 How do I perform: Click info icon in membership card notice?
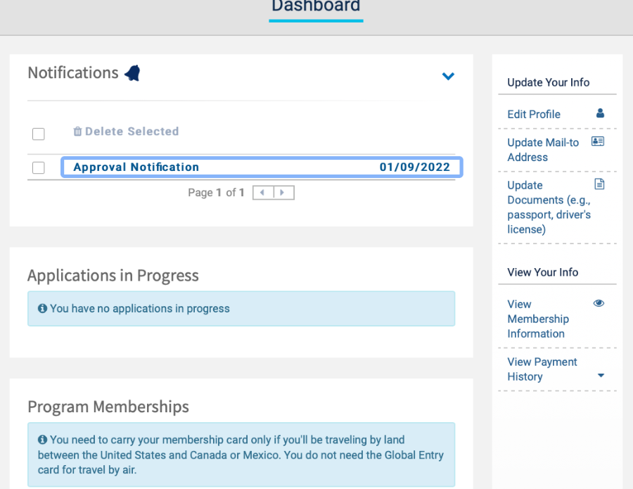[x=42, y=440]
